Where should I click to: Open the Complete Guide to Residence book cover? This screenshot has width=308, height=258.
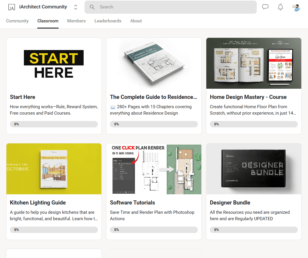[154, 63]
